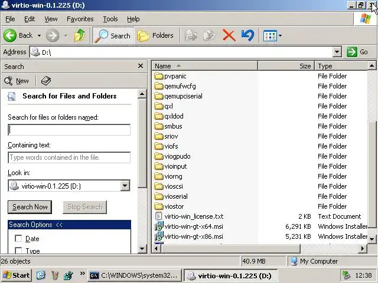Select the qemupciserial folder icon

click(x=159, y=96)
